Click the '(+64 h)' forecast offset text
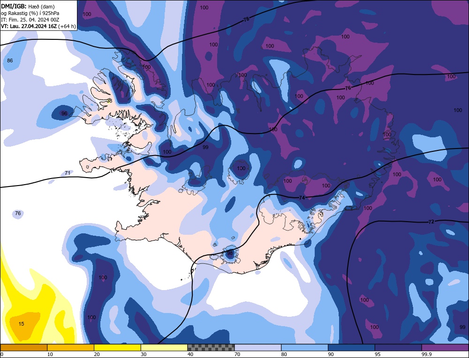 pyautogui.click(x=67, y=26)
